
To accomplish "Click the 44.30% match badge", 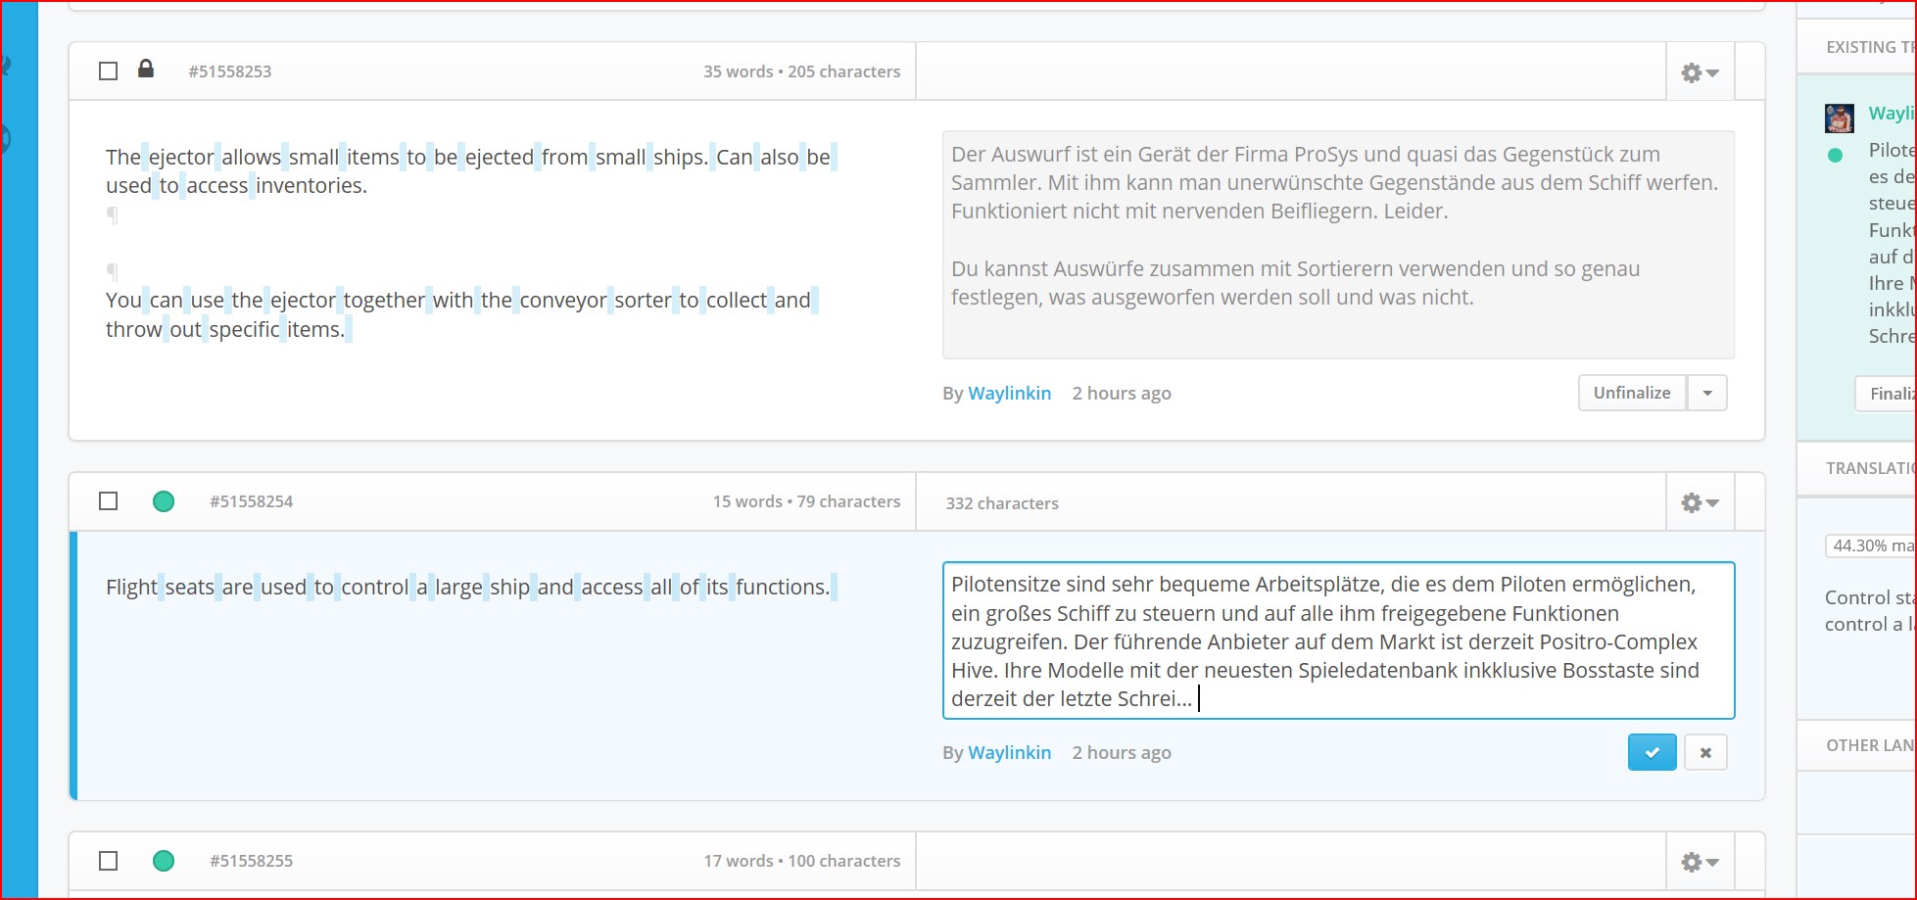I will click(1871, 545).
